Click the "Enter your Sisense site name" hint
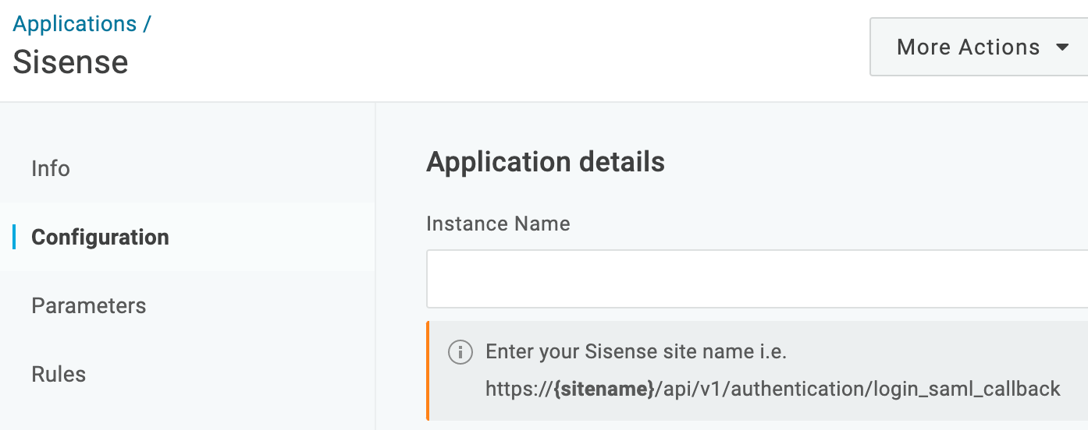 click(x=635, y=352)
